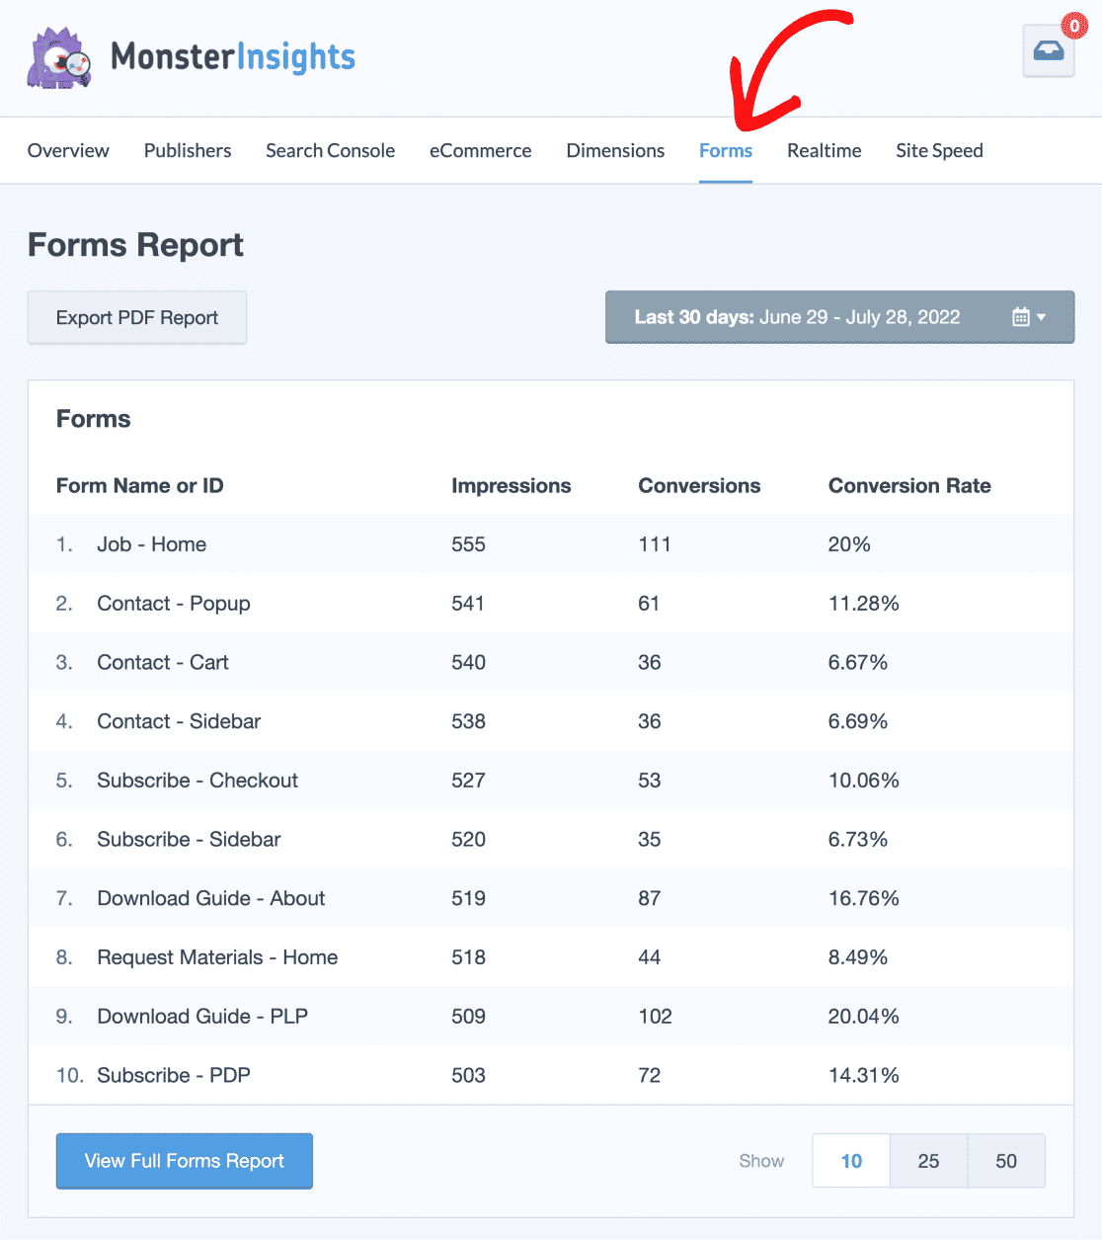Open the notifications inbox icon
Image resolution: width=1102 pixels, height=1240 pixels.
pos(1048,52)
